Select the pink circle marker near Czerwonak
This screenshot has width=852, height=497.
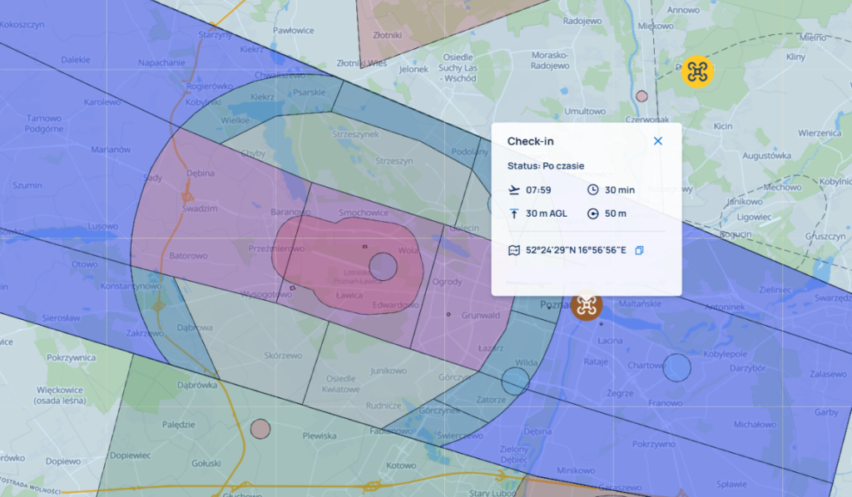click(641, 96)
